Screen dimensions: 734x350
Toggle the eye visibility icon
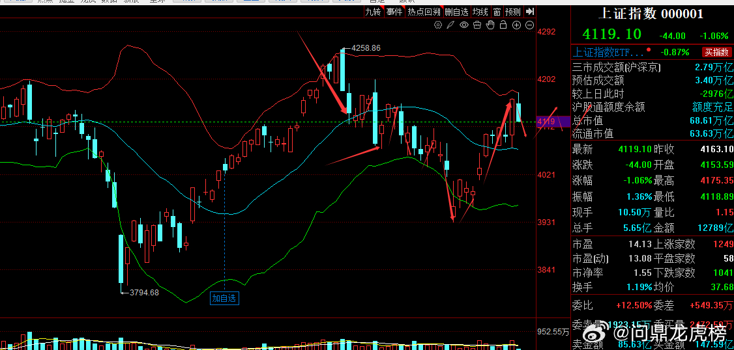464,25
